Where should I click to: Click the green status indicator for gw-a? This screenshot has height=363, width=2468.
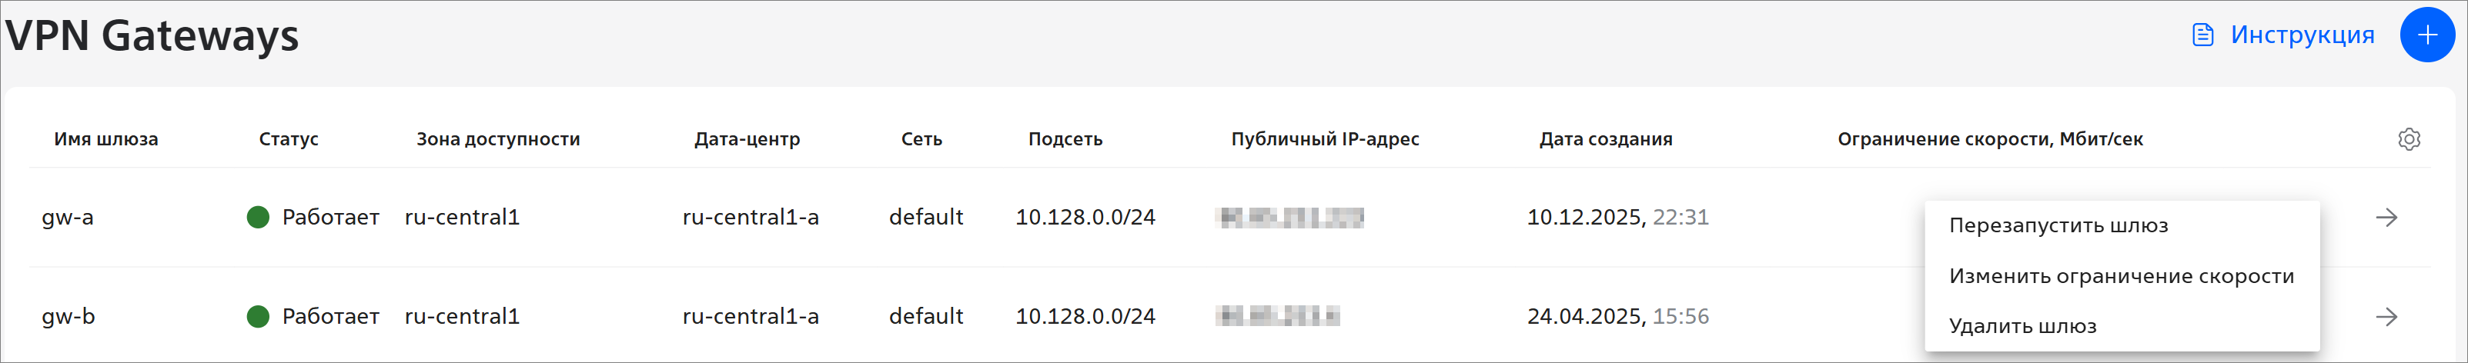(x=258, y=218)
